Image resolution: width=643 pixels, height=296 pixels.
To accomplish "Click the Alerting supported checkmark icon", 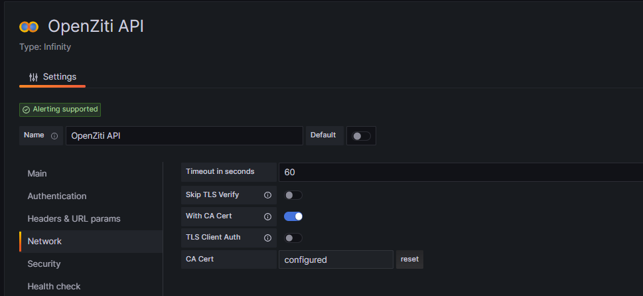I will tap(26, 110).
